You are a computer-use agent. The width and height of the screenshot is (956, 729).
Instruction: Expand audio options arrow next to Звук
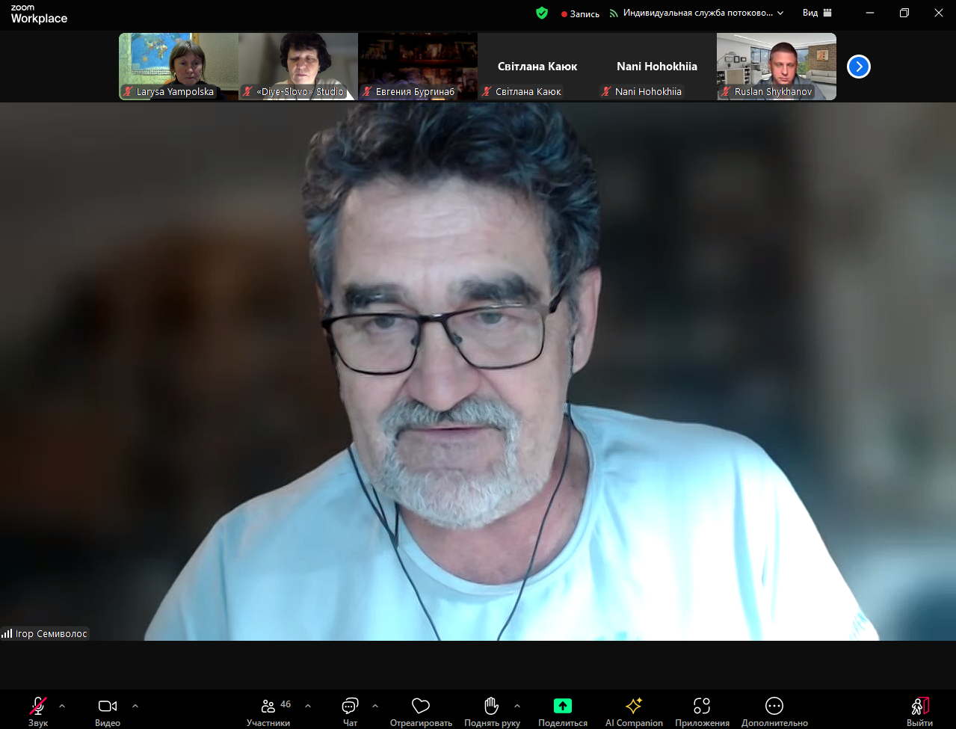(x=62, y=706)
